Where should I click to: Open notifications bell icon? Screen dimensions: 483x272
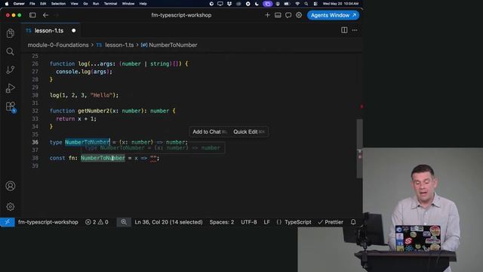pos(353,222)
